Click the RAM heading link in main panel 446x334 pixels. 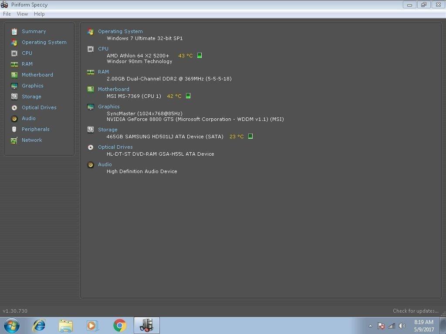[104, 72]
